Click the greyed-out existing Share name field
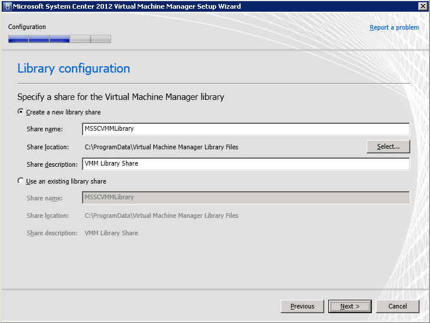 [x=246, y=198]
